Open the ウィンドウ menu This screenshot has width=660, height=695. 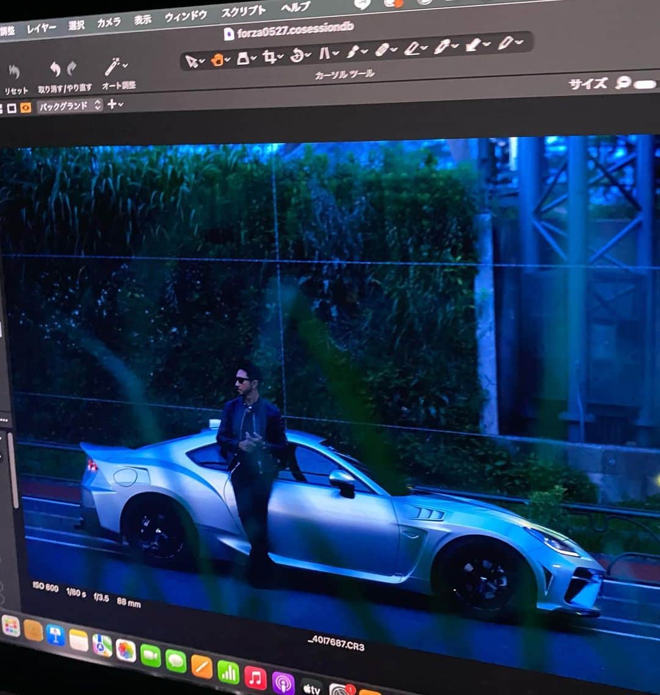pyautogui.click(x=186, y=16)
